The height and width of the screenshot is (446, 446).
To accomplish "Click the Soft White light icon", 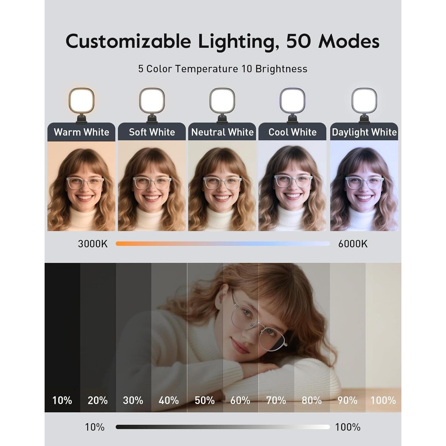I will 152,105.
